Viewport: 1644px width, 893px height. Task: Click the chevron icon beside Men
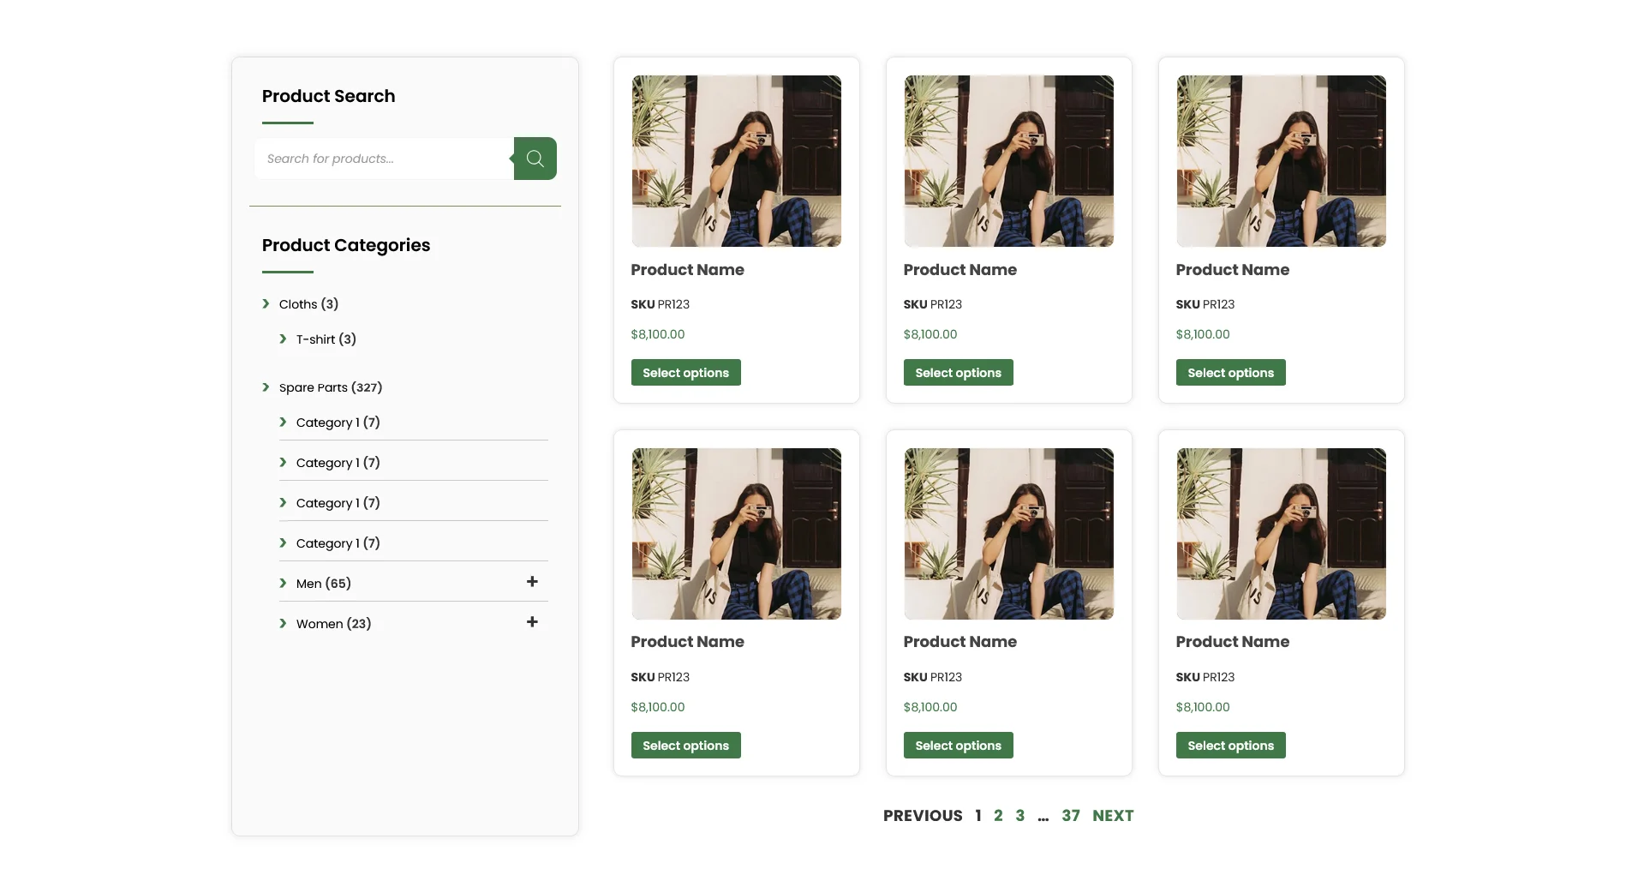[x=283, y=584]
